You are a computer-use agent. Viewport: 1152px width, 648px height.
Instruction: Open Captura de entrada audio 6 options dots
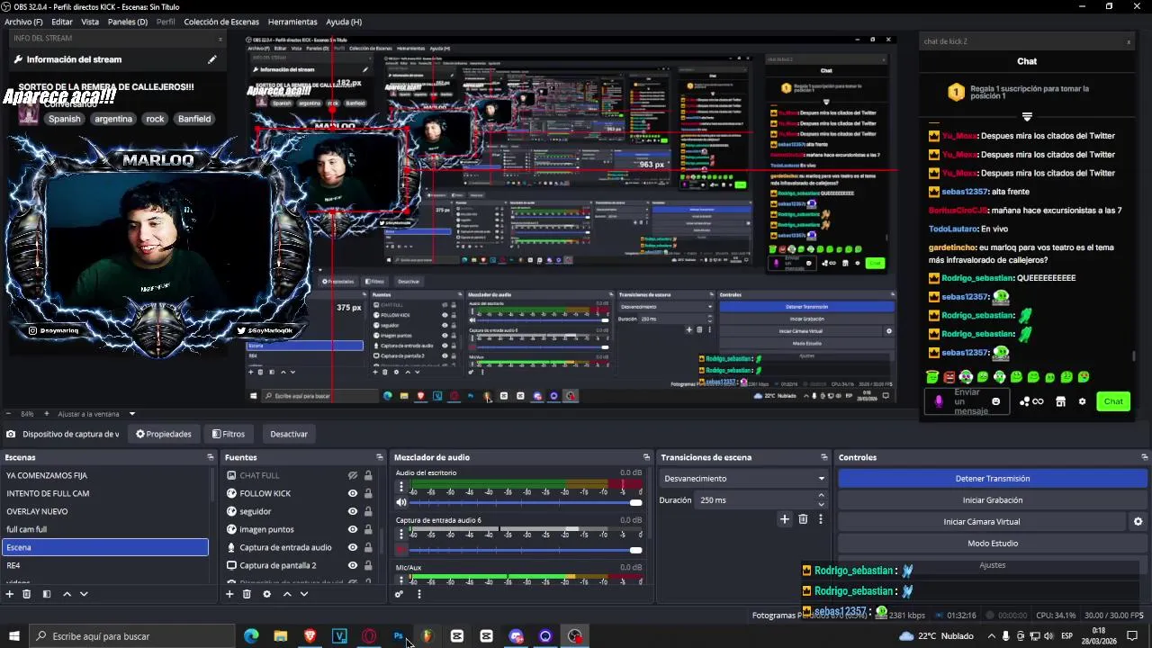[401, 534]
